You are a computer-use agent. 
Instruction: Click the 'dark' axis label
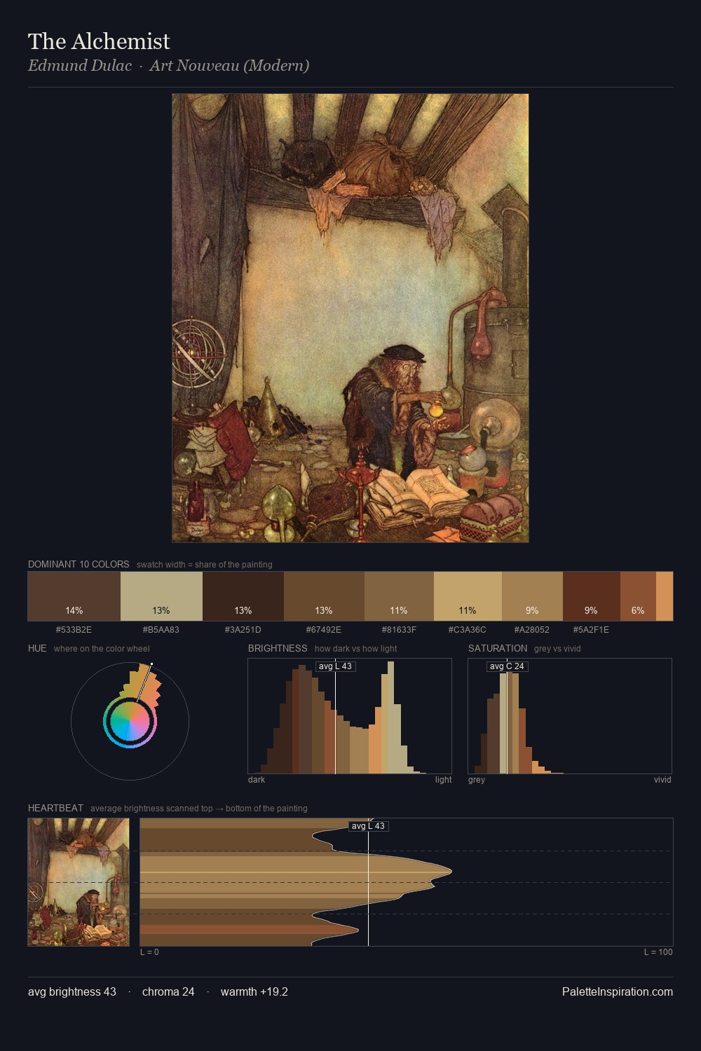point(257,780)
